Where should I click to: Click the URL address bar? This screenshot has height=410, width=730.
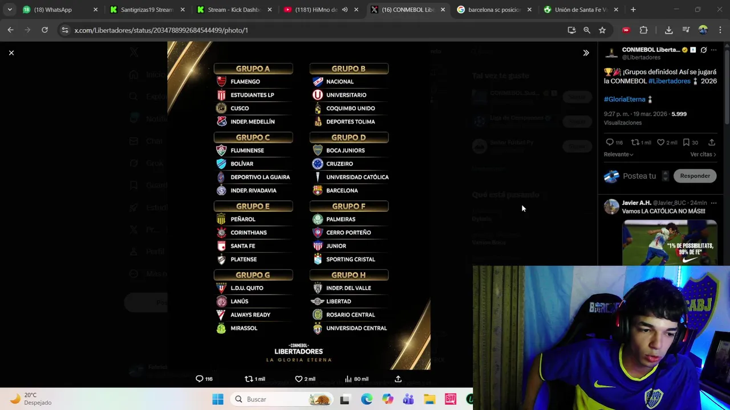click(x=319, y=30)
